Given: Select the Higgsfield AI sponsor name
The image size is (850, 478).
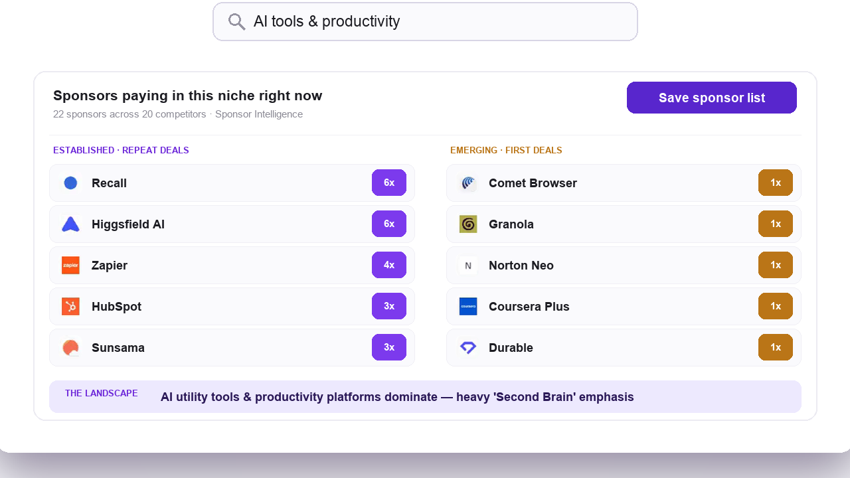Looking at the screenshot, I should coord(128,224).
